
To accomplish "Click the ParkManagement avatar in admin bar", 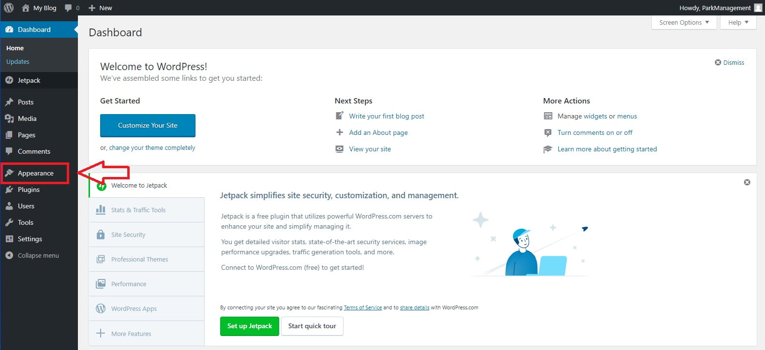I will (x=758, y=8).
